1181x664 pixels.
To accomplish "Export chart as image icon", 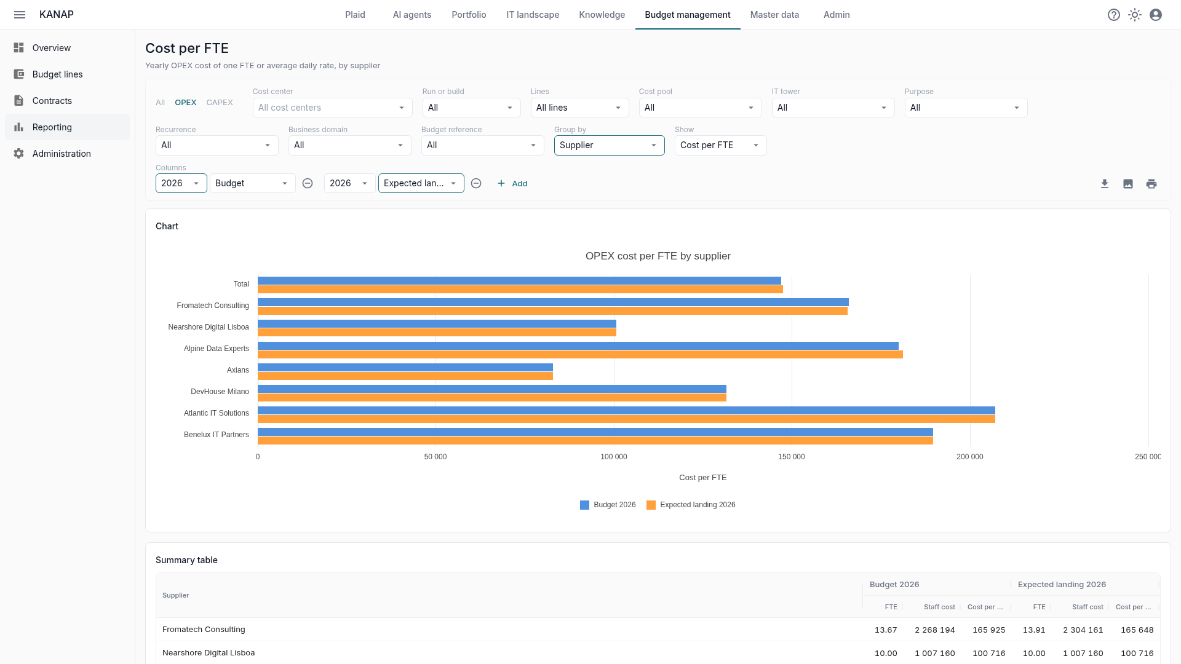I will [x=1128, y=184].
